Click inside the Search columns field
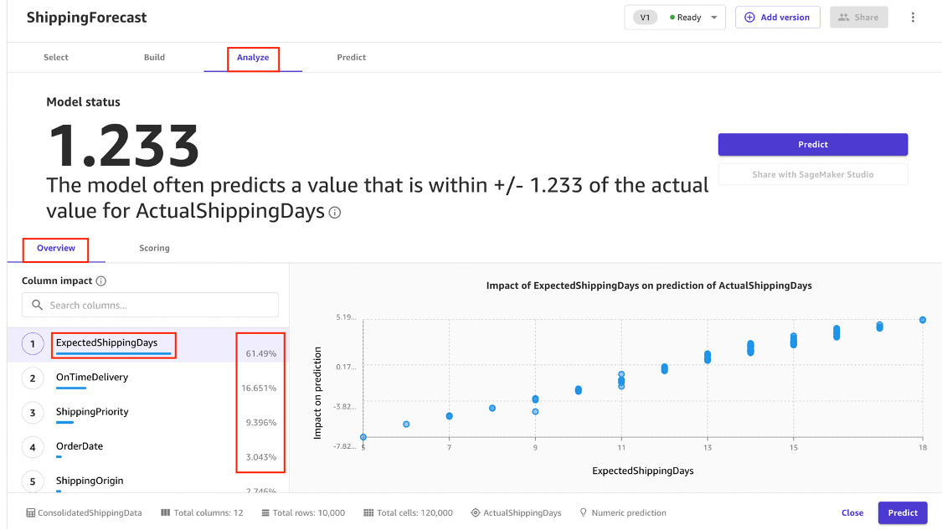 coord(151,305)
